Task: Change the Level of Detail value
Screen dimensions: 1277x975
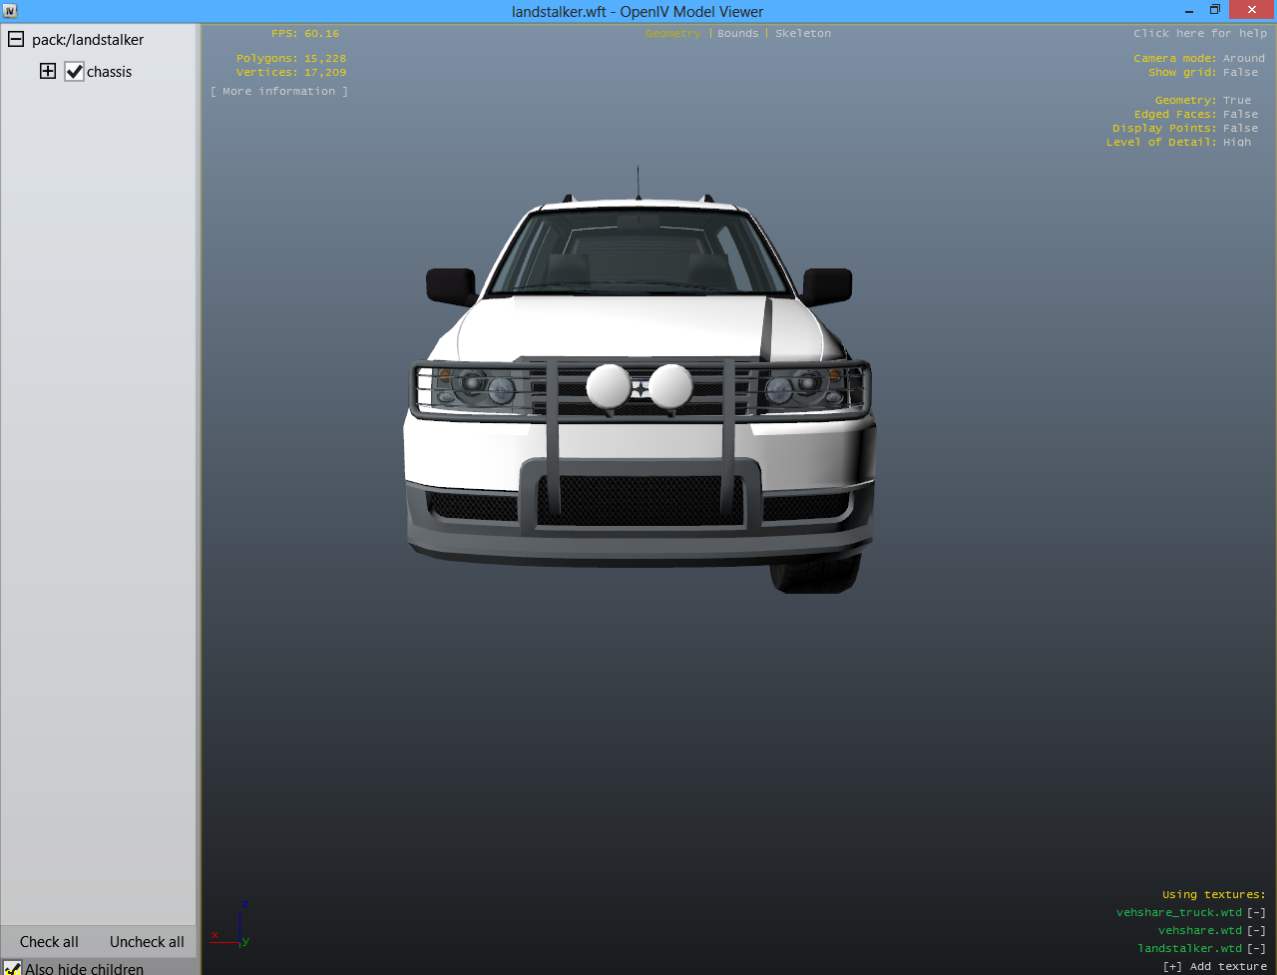Action: [x=1236, y=143]
